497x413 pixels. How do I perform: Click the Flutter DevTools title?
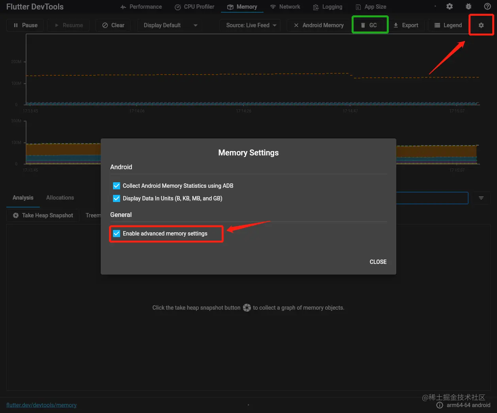tap(35, 7)
